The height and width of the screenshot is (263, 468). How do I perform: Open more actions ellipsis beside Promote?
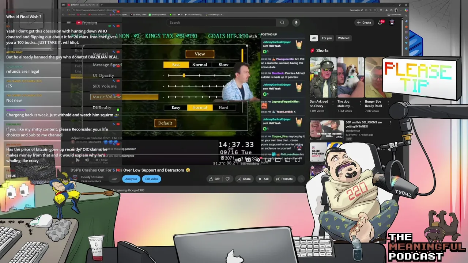301,179
